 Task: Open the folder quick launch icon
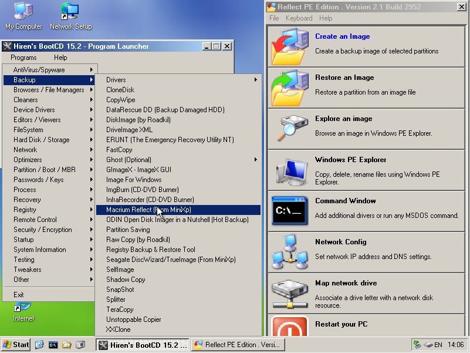click(x=66, y=345)
